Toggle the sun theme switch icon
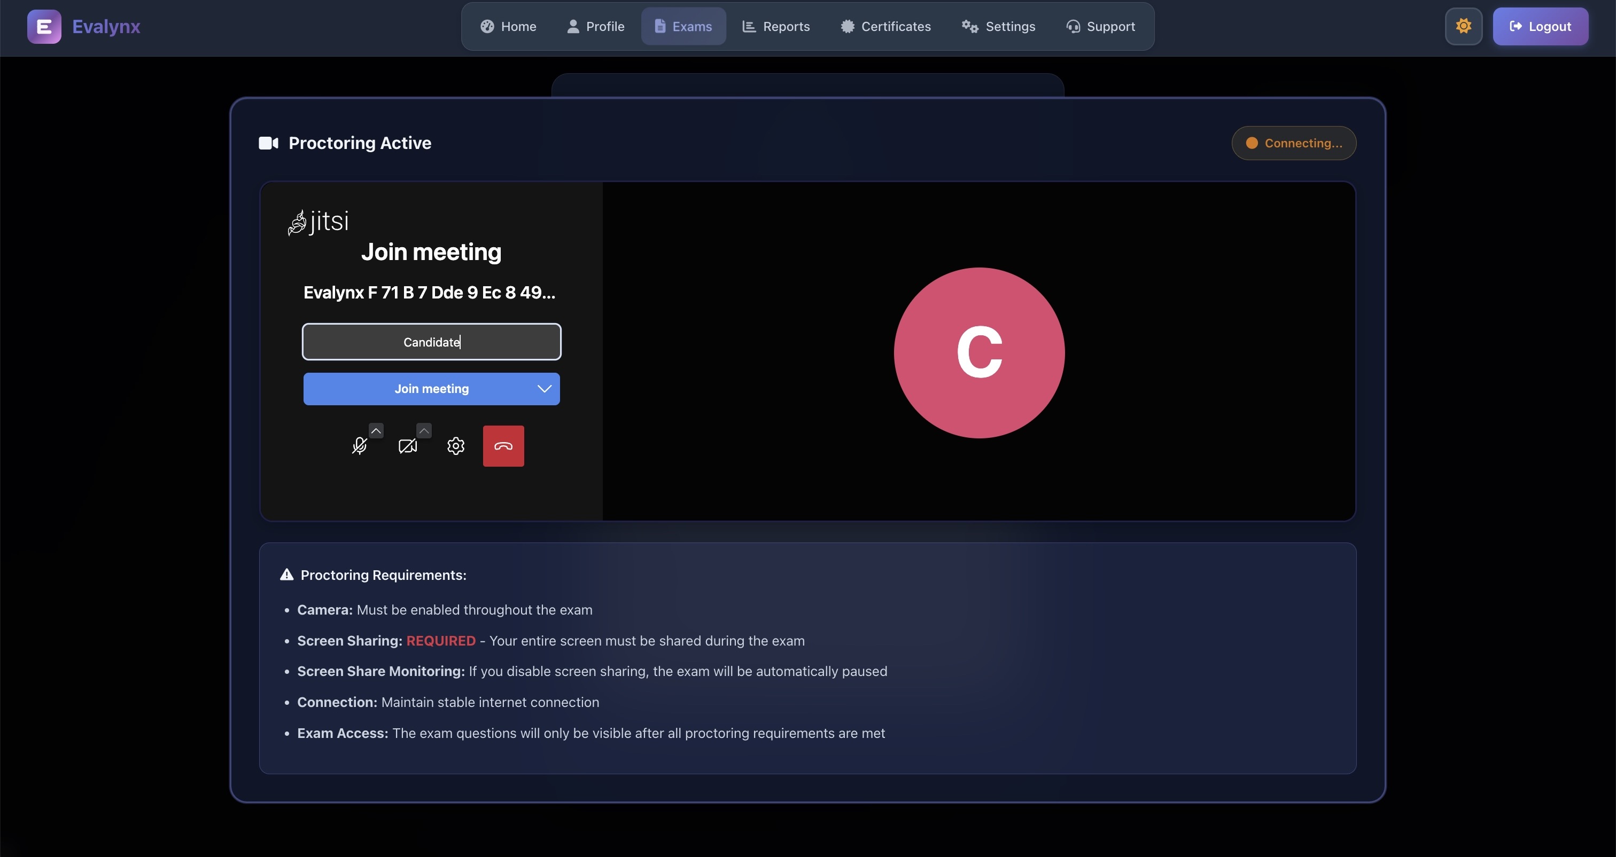The image size is (1616, 857). (1463, 26)
